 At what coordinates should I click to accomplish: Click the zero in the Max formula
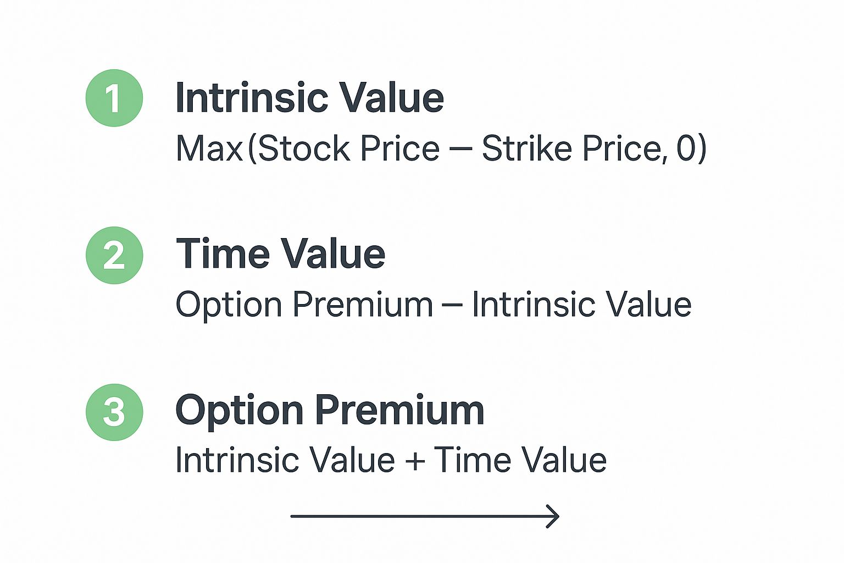click(686, 148)
